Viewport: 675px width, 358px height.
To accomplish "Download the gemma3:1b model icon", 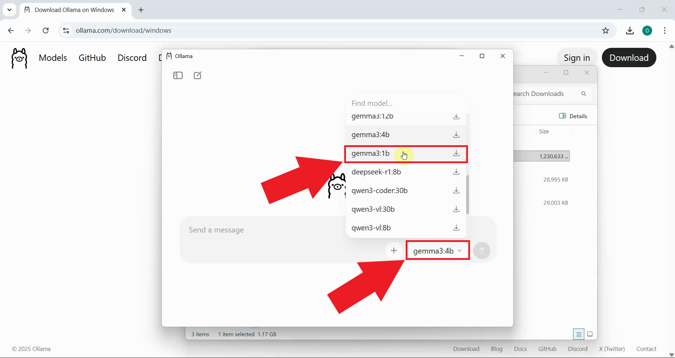I will point(456,153).
